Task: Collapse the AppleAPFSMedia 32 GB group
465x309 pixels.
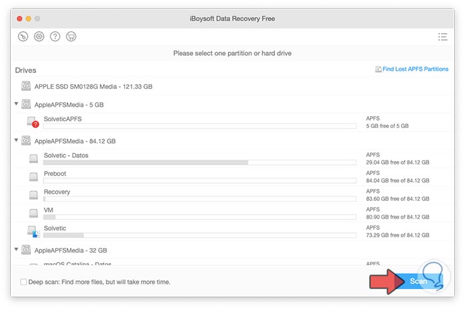Action: [16, 250]
